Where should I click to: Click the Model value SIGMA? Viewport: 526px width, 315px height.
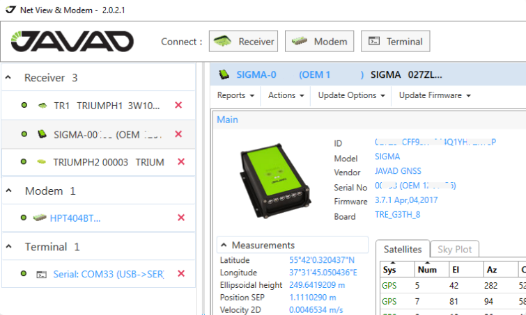coord(387,156)
